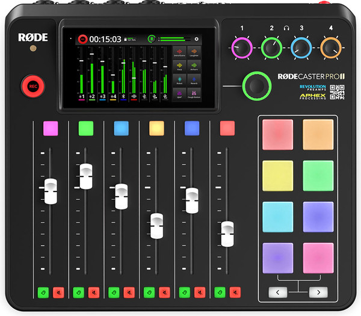361x316 pixels.
Task: Toggle listen on the pink fader channel
Action: (x=43, y=293)
